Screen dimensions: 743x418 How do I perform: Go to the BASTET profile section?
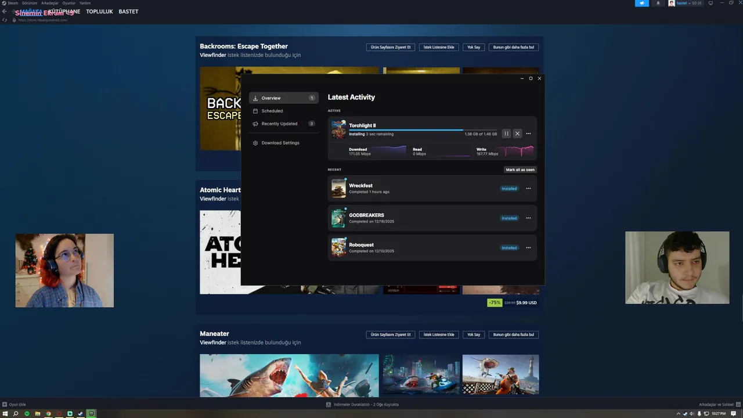128,12
